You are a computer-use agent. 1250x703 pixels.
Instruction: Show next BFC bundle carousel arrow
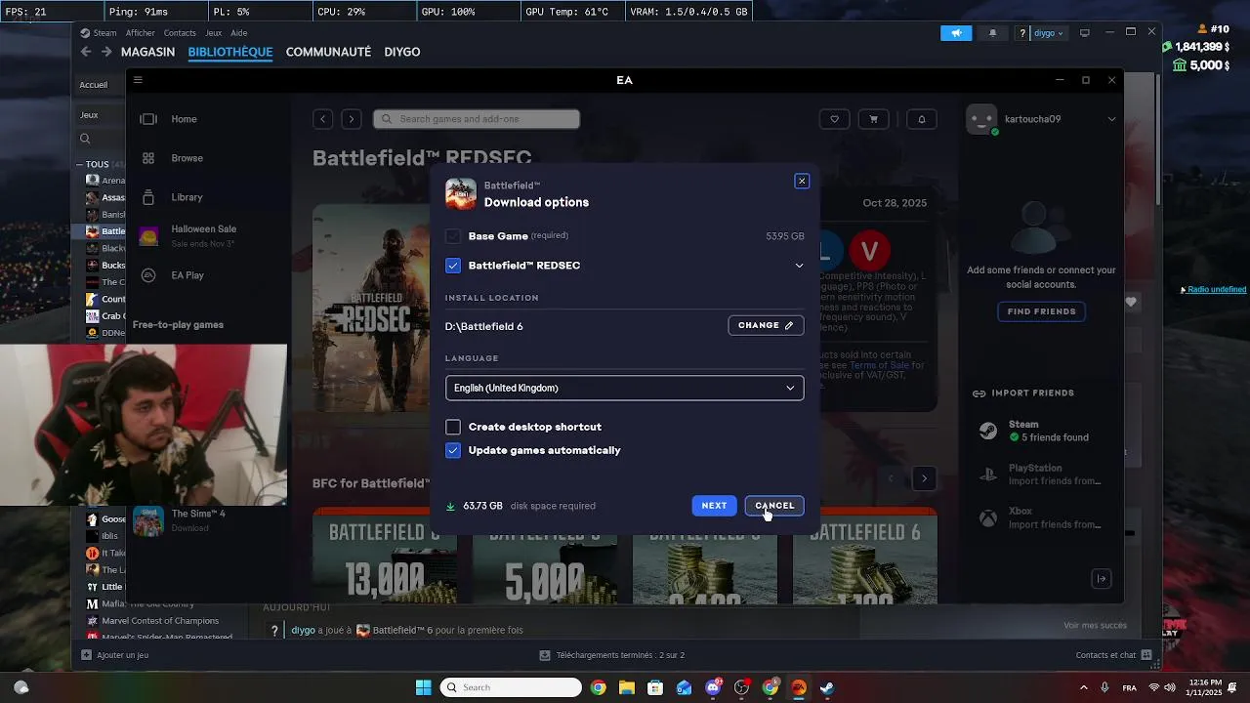pyautogui.click(x=924, y=478)
